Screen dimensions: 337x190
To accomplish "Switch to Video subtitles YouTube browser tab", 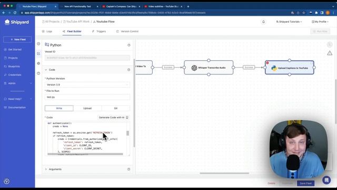I will coord(163,6).
